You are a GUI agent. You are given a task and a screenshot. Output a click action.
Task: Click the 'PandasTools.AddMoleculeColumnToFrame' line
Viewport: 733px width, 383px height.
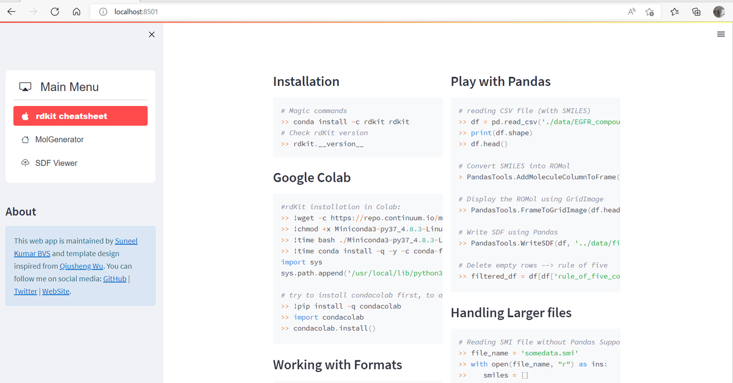pyautogui.click(x=539, y=177)
